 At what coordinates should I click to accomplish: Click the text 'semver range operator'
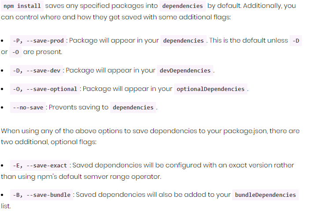tap(123, 177)
